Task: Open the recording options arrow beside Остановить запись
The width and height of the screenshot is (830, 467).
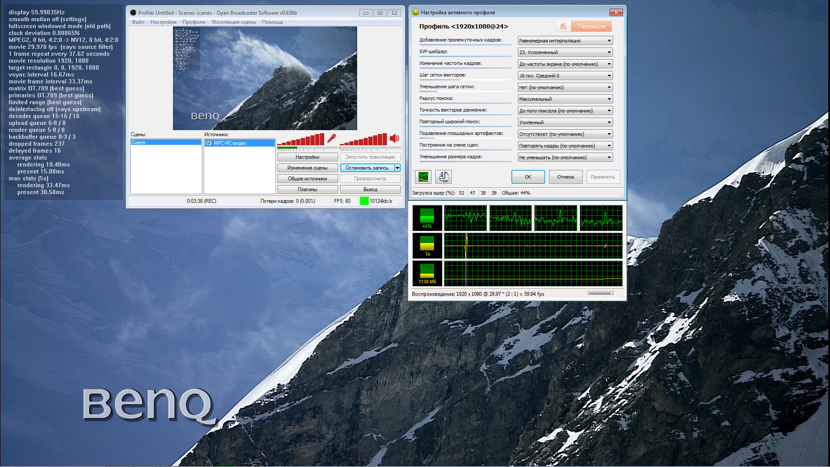Action: [397, 168]
